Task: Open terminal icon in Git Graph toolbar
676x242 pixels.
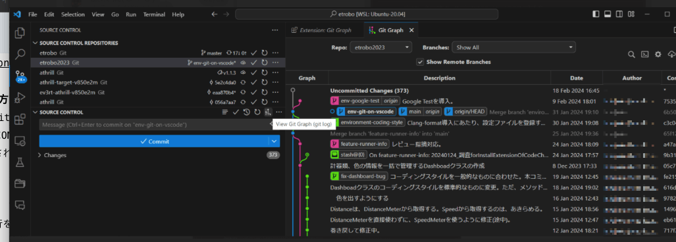Action: [x=644, y=55]
